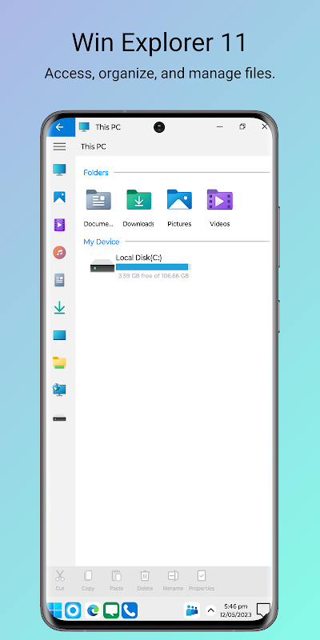Expand the system tray chevron
320x640 pixels.
(x=210, y=610)
